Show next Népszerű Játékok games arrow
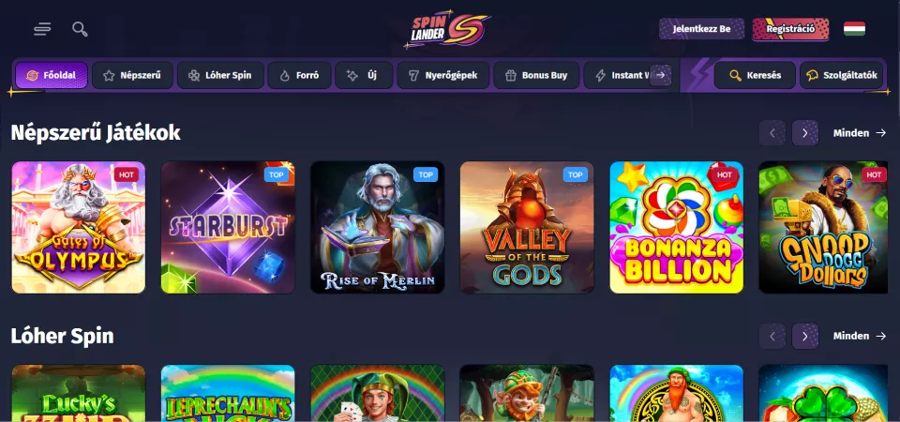 (x=804, y=133)
